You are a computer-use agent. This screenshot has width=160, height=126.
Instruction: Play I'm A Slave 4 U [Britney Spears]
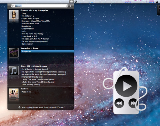tap(35, 69)
